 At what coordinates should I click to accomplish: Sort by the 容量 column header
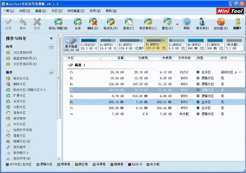[113, 58]
